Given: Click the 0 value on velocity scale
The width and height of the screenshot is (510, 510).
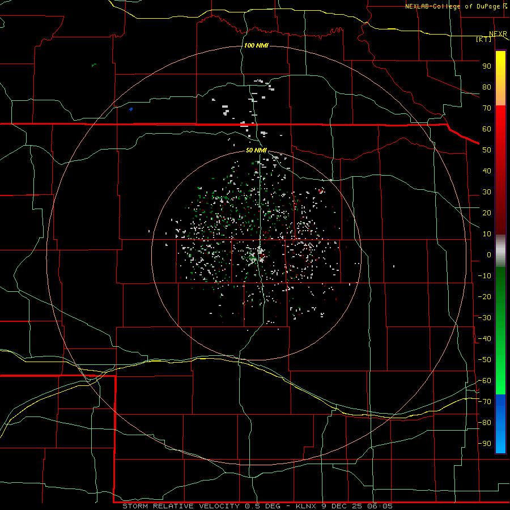Looking at the screenshot, I should (x=489, y=254).
